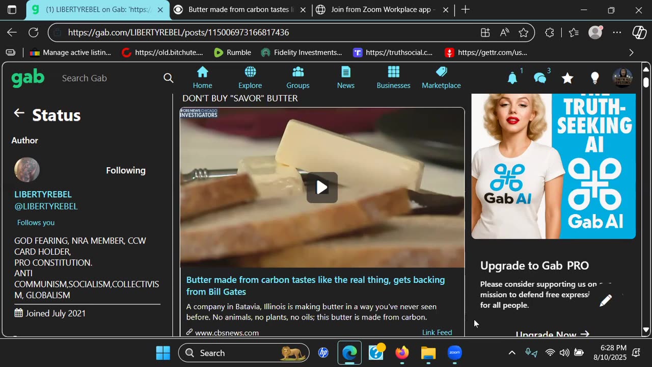
Task: Expand more favorites chevron
Action: [632, 53]
